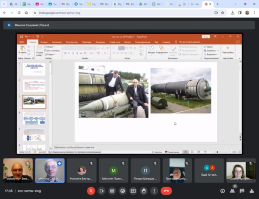Screen dimensions: 259x199
Task: Open the Chrome three-dot menu
Action: click(254, 13)
